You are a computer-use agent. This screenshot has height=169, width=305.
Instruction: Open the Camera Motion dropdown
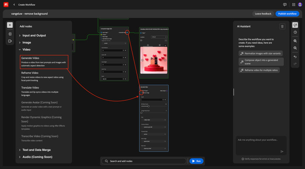point(154,127)
